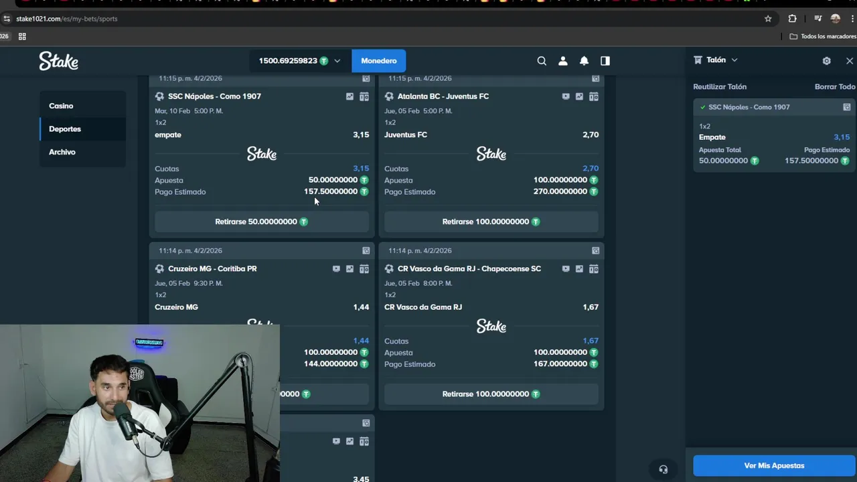The image size is (857, 482).
Task: Open the Chrome three-dot menu
Action: point(854,19)
